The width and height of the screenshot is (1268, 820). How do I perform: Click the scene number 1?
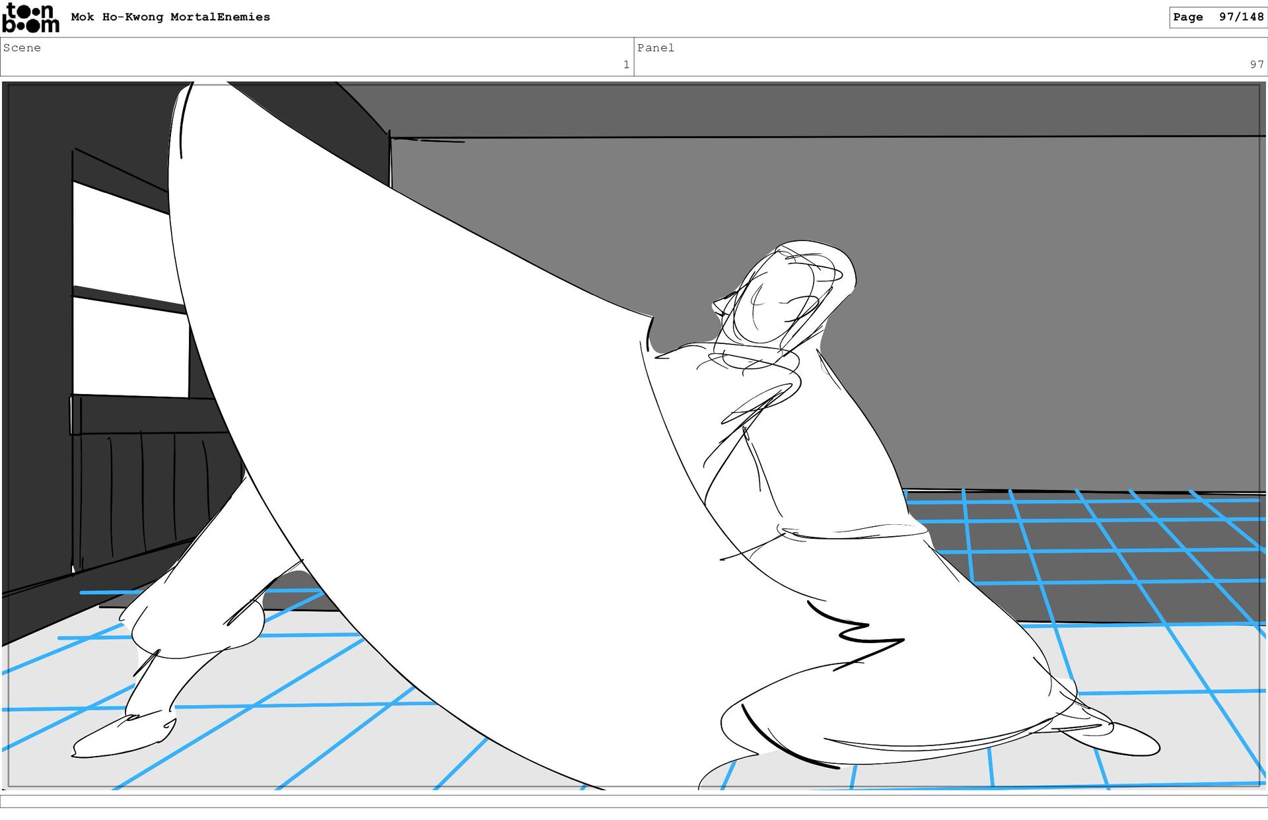click(625, 65)
